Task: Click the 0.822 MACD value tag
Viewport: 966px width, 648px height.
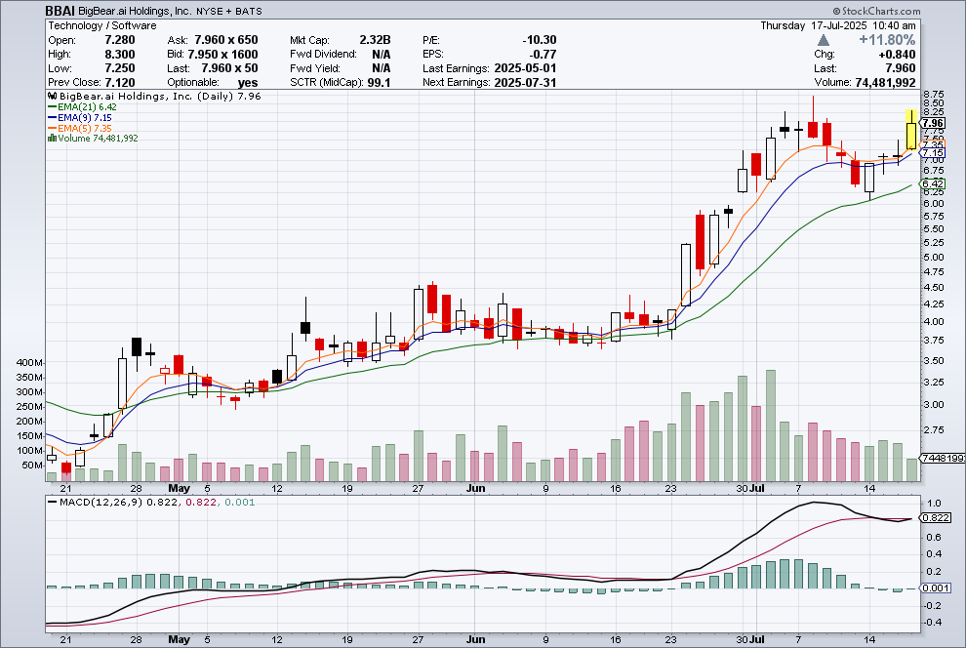Action: (x=936, y=518)
